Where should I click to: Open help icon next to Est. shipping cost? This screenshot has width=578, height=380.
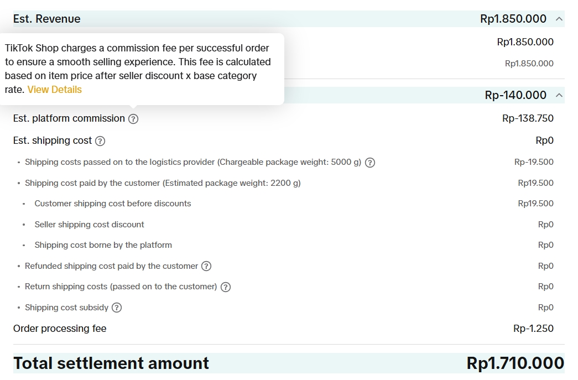[x=100, y=141]
